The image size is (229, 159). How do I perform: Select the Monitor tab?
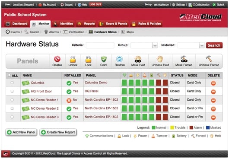click(41, 24)
